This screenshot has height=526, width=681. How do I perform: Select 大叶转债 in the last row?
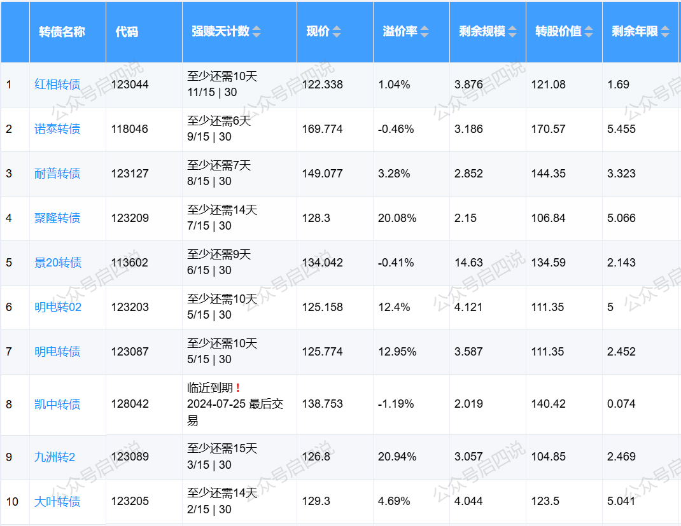point(57,502)
